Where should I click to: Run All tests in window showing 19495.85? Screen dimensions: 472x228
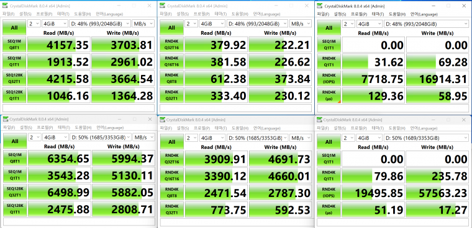click(x=329, y=142)
